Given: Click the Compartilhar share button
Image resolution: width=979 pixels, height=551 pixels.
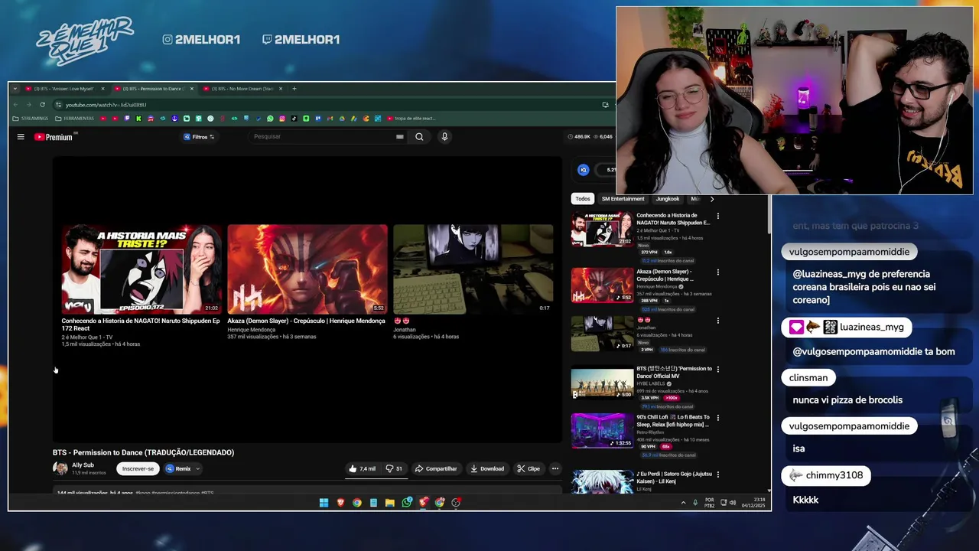Looking at the screenshot, I should [436, 468].
